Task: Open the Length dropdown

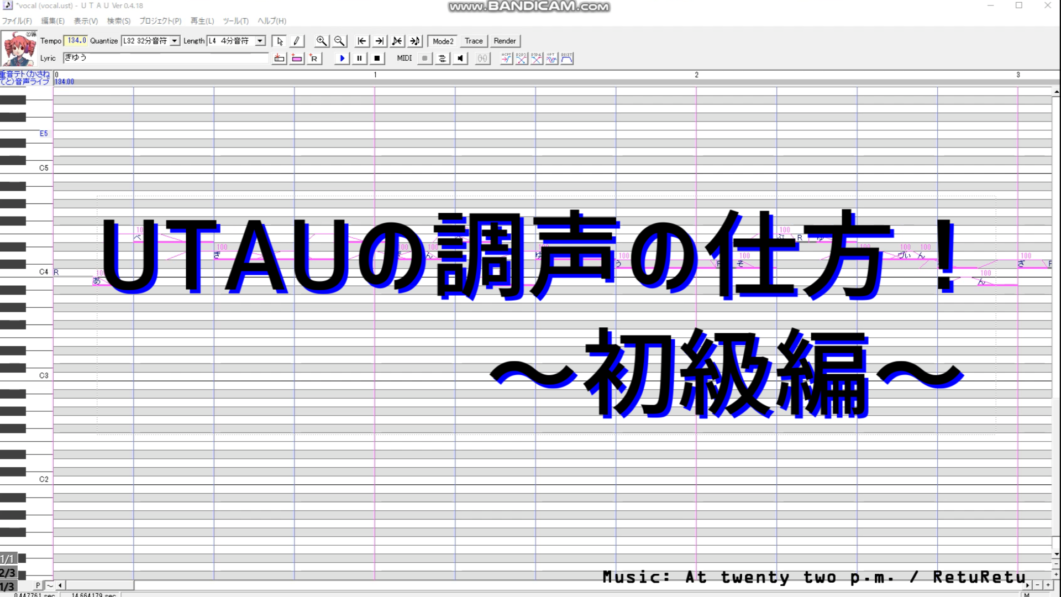Action: pos(260,41)
